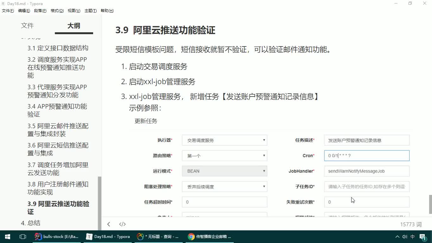Jump to outline item 4. 总结

(x=31, y=223)
